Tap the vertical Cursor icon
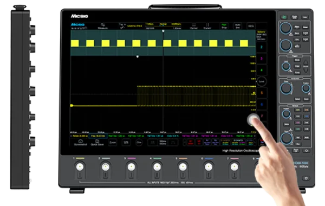The image size is (325, 206). [207, 26]
